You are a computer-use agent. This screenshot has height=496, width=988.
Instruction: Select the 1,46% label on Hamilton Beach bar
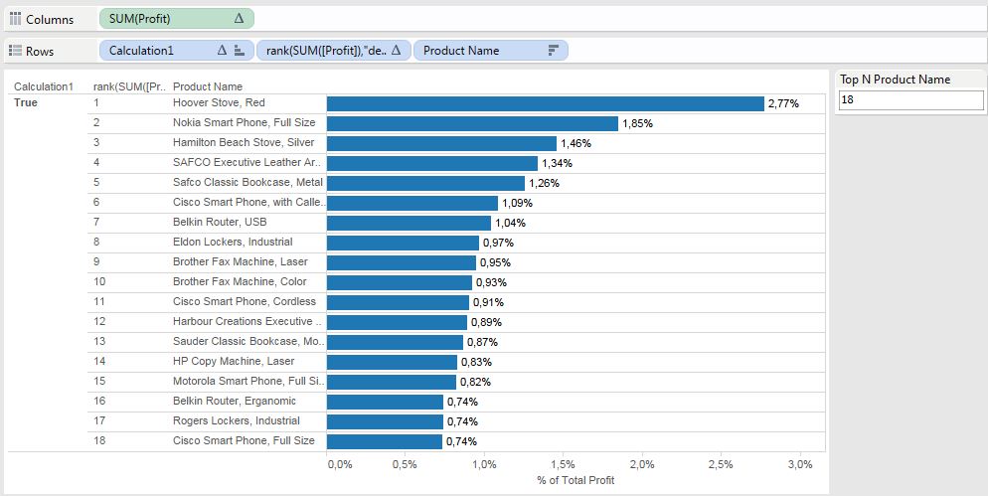(576, 143)
